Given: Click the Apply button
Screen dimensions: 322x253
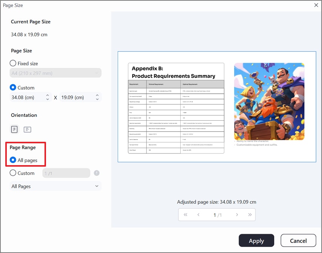Looking at the screenshot, I should click(x=256, y=241).
